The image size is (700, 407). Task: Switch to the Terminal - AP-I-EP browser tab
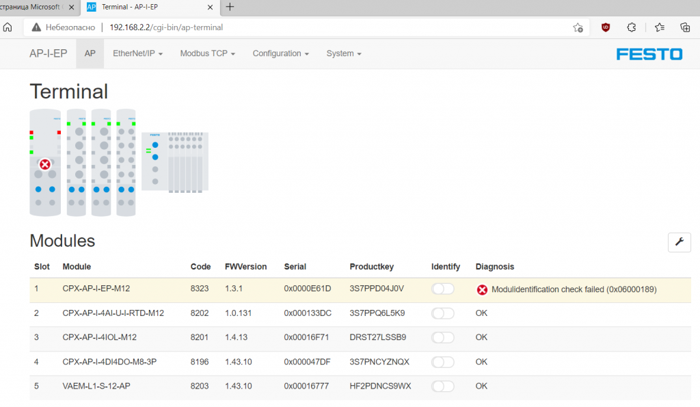[150, 7]
